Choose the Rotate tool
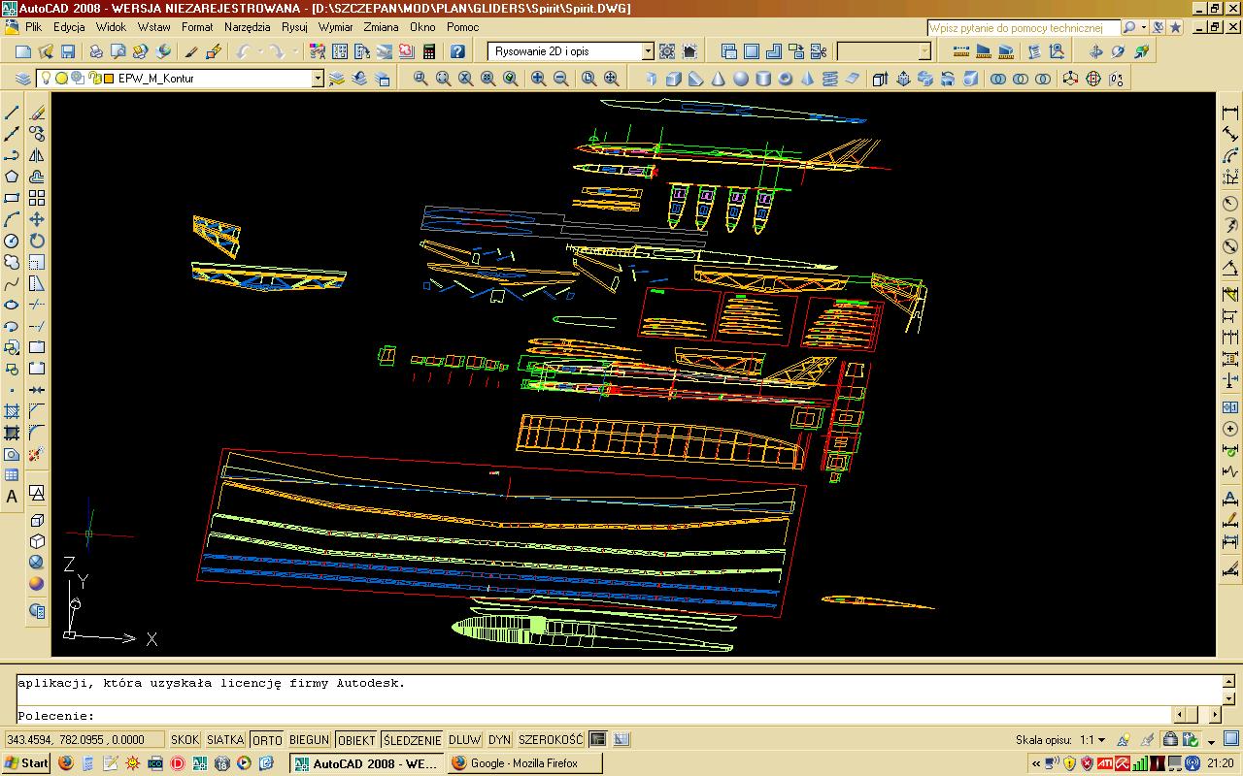The height and width of the screenshot is (776, 1243). (x=37, y=241)
